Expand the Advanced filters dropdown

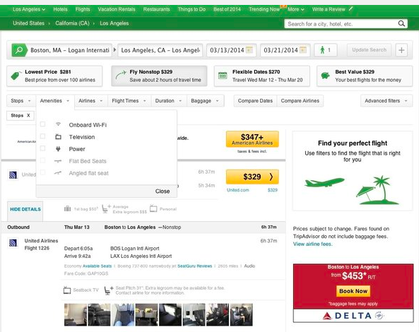[386, 101]
